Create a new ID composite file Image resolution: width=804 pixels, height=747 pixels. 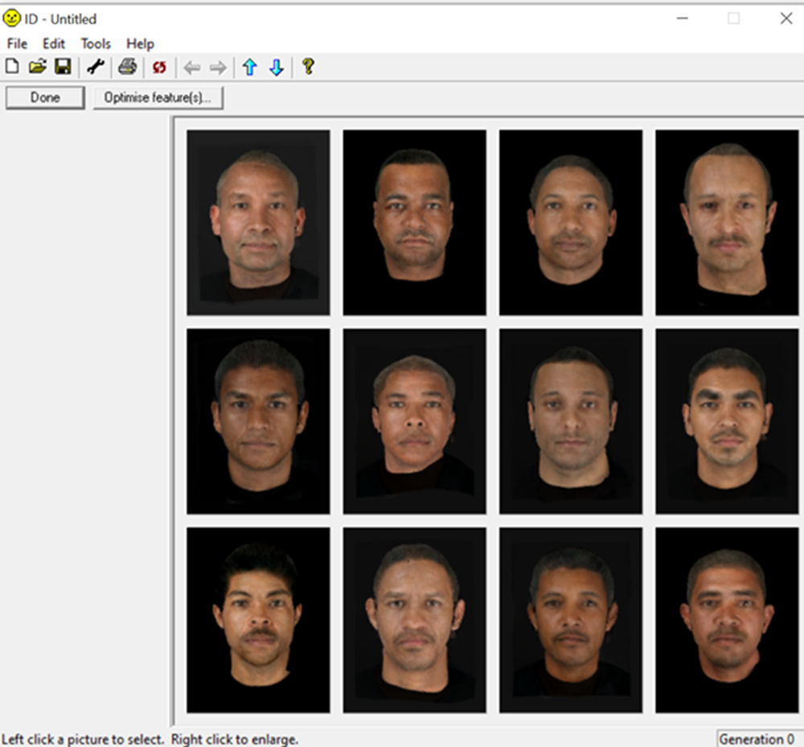pyautogui.click(x=11, y=66)
